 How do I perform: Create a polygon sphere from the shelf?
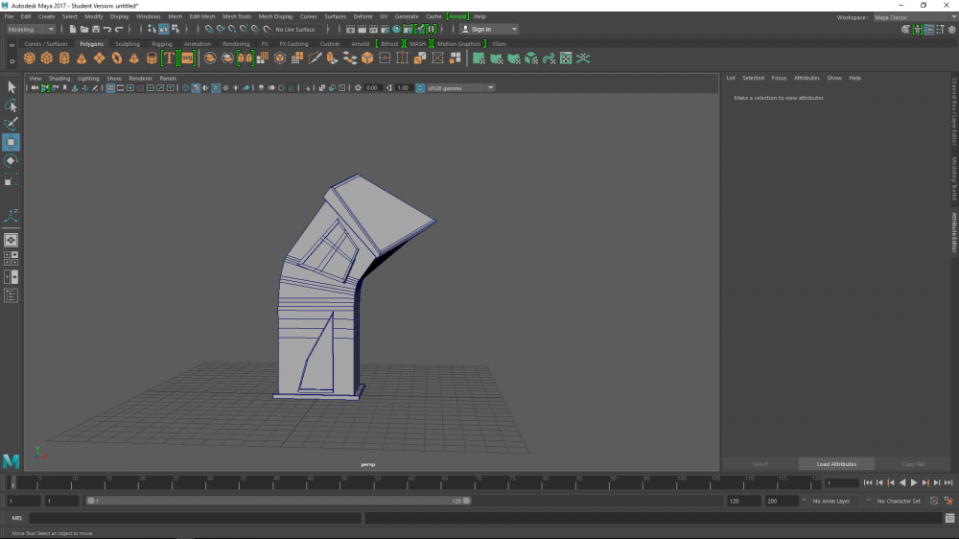(x=30, y=59)
